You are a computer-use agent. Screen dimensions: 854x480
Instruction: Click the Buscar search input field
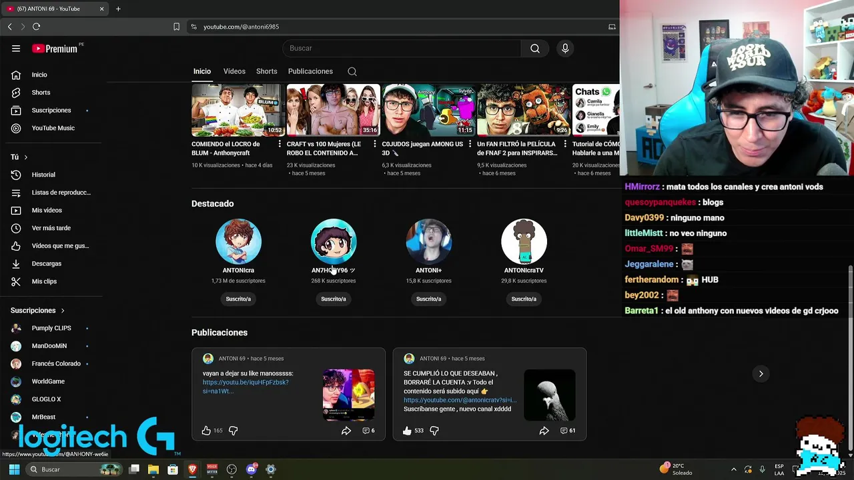[x=402, y=48]
